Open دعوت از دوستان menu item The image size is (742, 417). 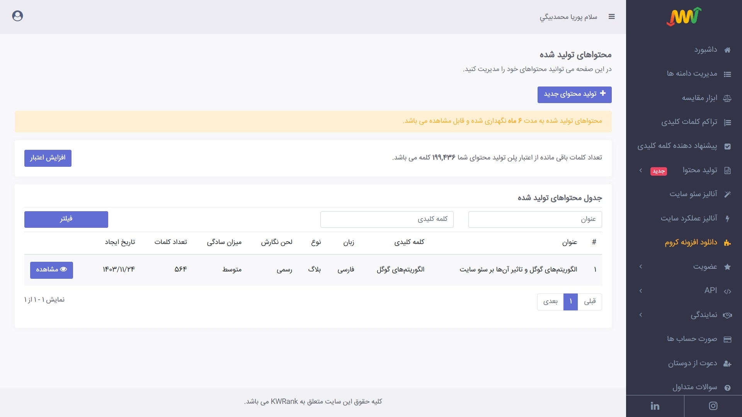pos(693,363)
